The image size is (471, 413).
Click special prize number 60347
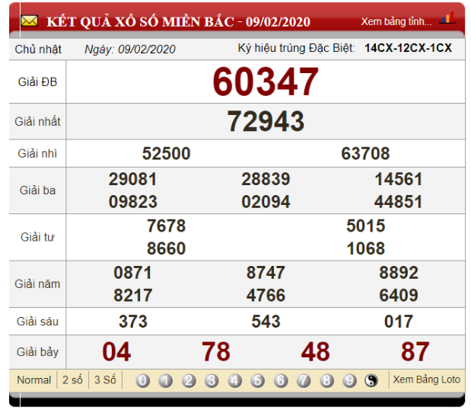point(266,82)
